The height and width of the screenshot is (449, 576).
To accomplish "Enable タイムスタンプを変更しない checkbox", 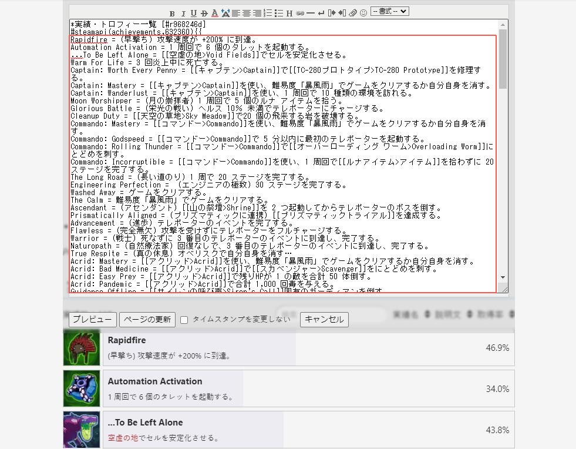I will tap(184, 320).
